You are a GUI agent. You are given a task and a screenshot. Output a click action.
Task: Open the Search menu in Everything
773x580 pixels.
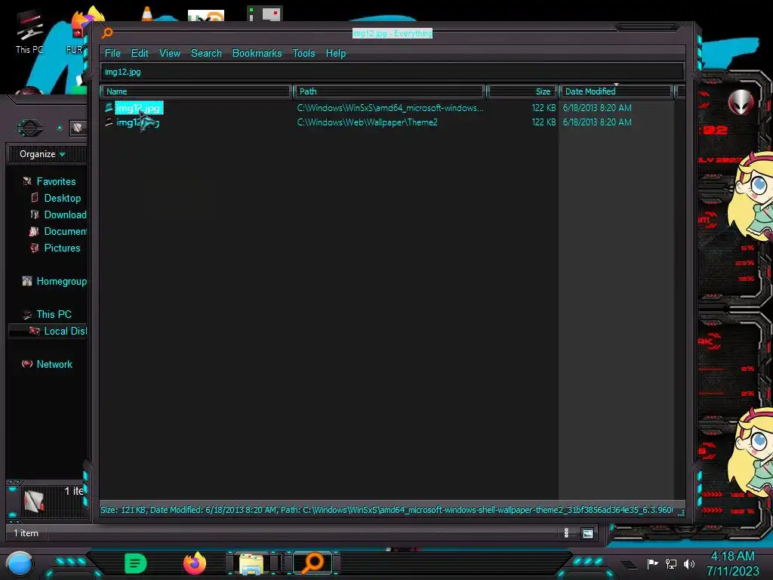[x=206, y=54]
